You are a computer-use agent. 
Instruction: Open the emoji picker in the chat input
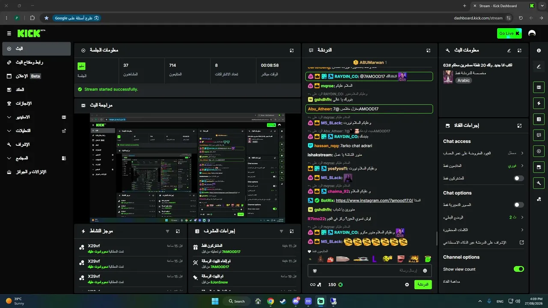point(425,270)
